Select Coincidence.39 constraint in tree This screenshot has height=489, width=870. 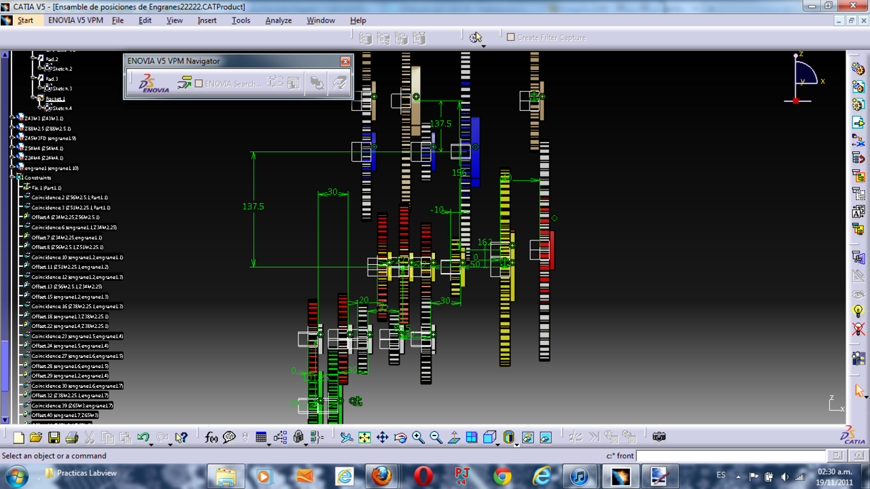[x=71, y=405]
